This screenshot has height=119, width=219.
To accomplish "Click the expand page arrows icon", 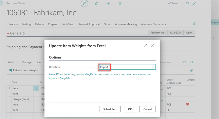I will click(195, 3).
